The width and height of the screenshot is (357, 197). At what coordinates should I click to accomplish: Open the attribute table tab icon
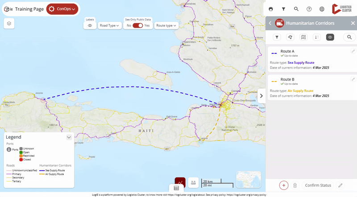[x=176, y=188]
